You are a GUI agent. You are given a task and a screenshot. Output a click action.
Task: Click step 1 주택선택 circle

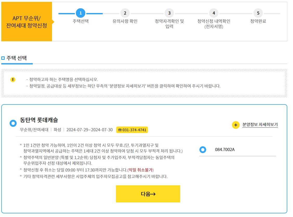click(81, 13)
